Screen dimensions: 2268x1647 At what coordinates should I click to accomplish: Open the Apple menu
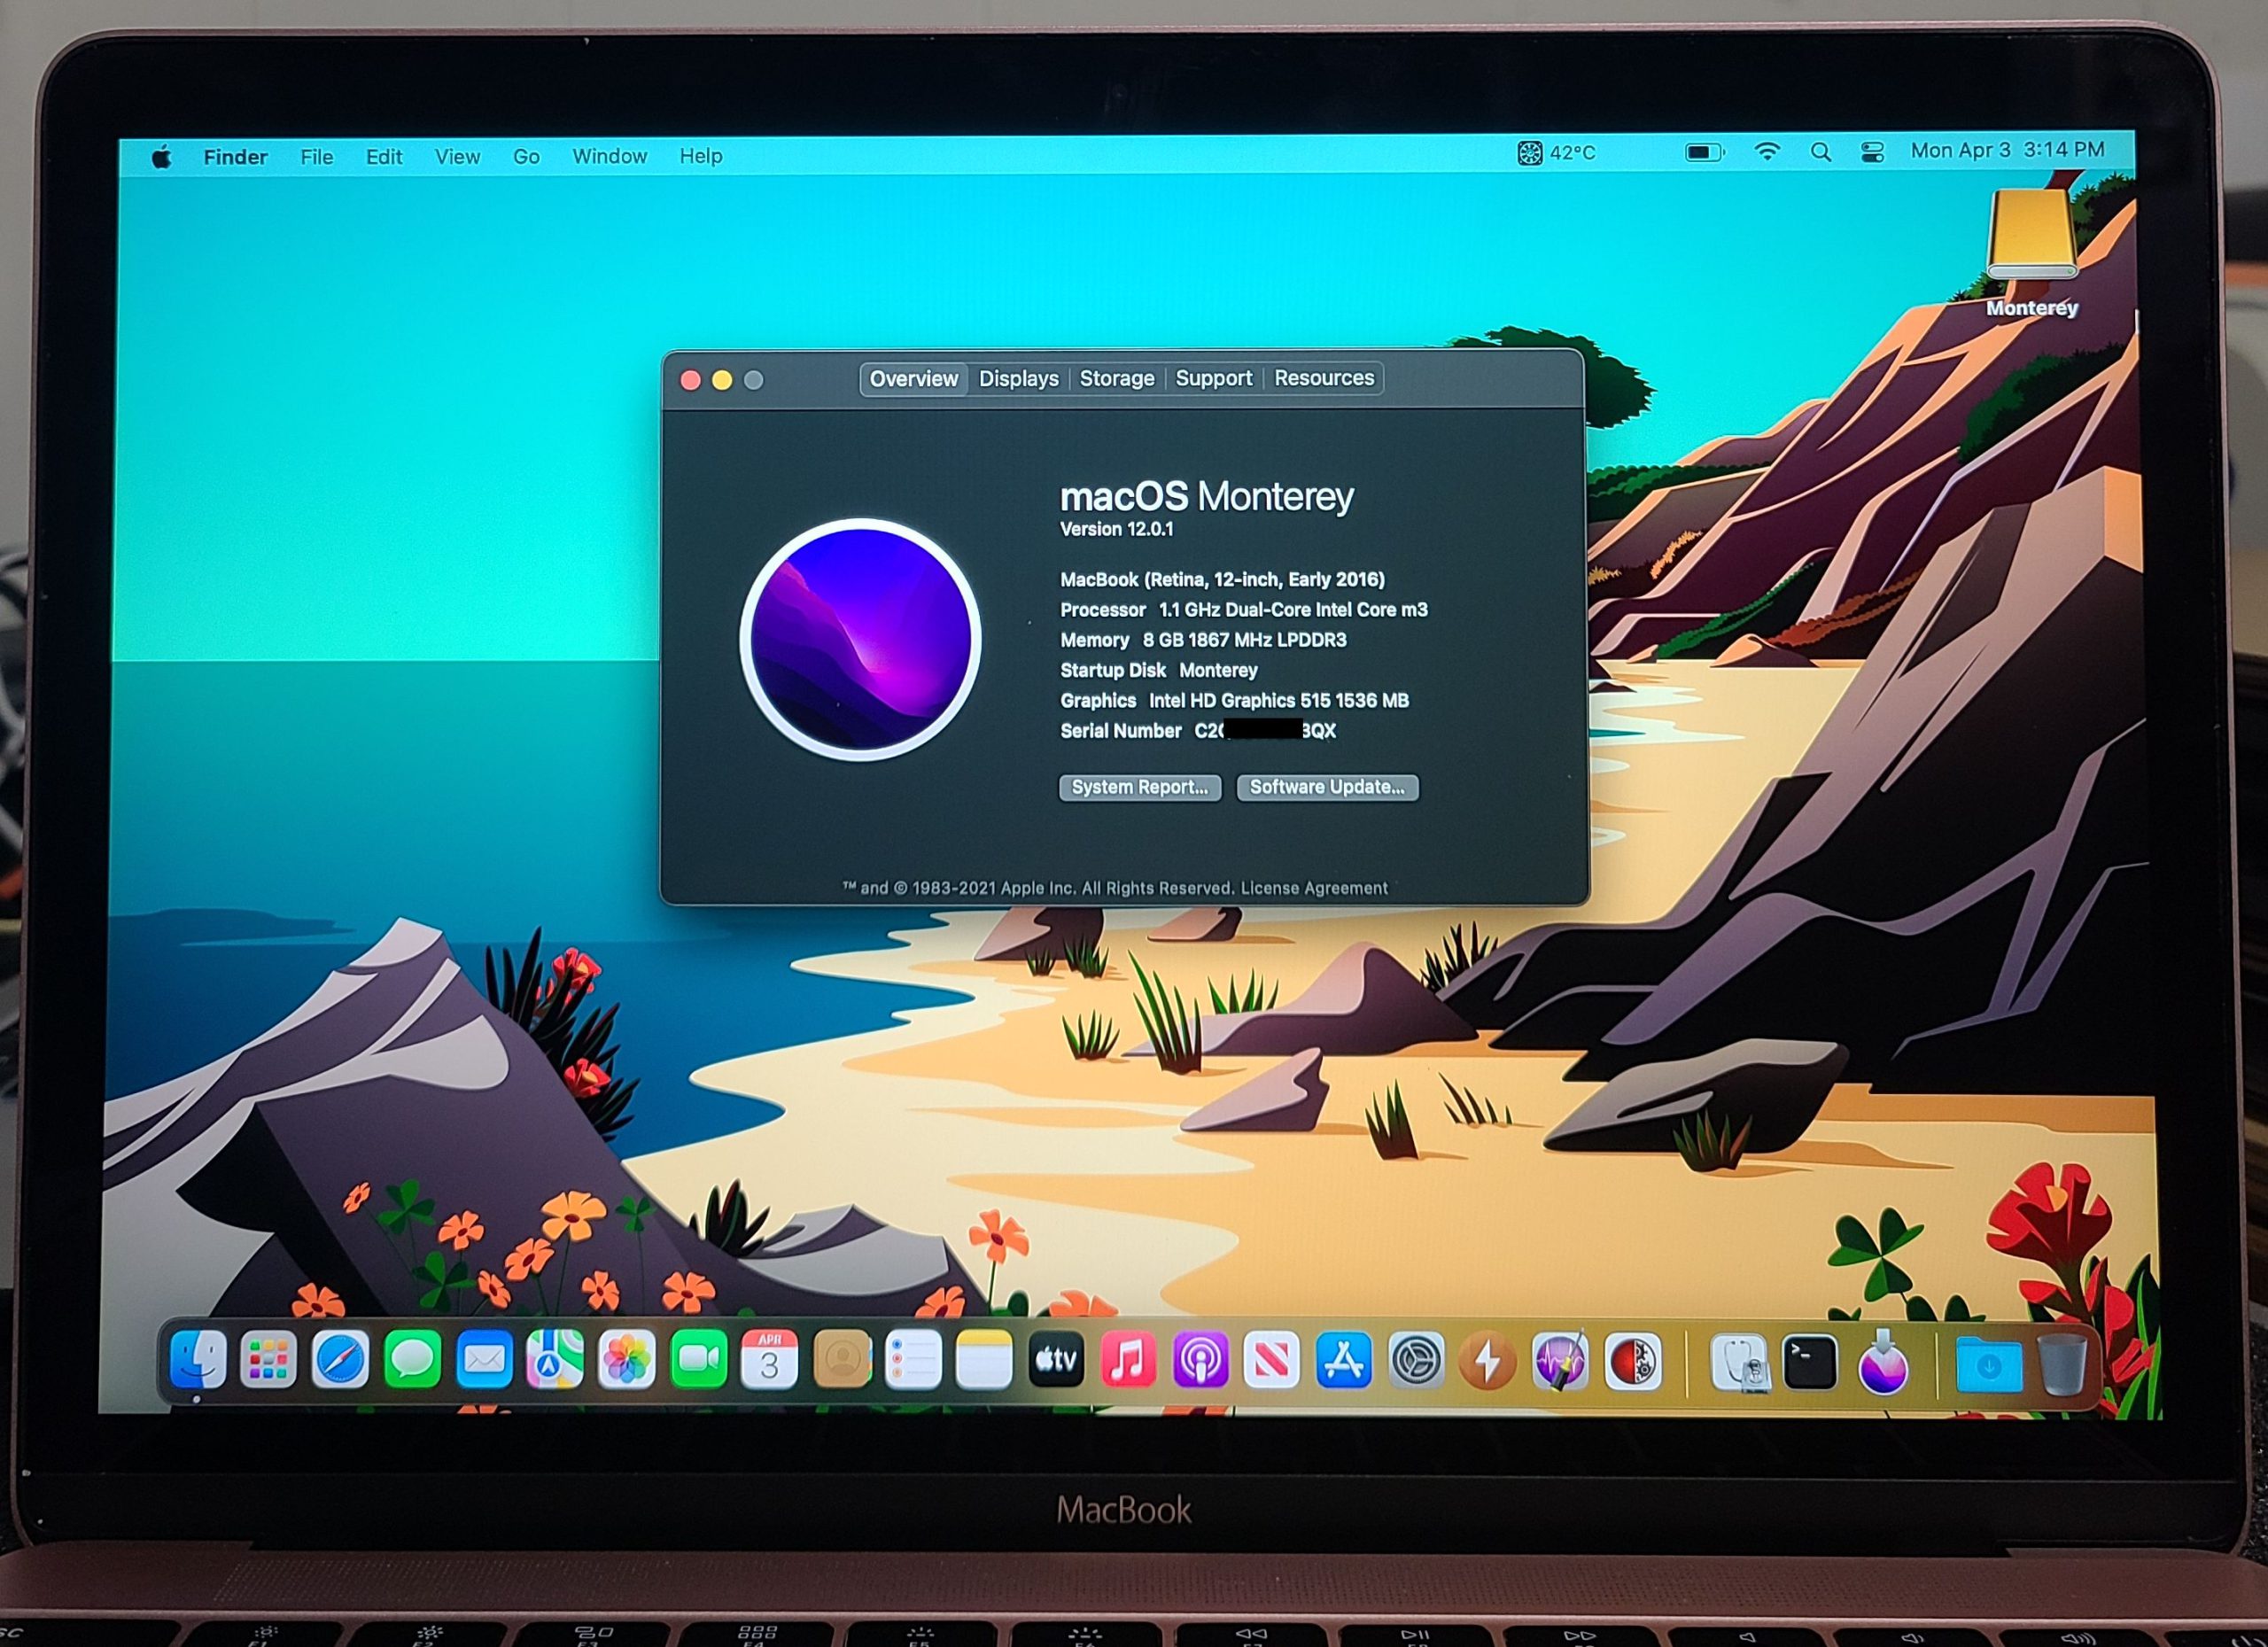[x=161, y=157]
